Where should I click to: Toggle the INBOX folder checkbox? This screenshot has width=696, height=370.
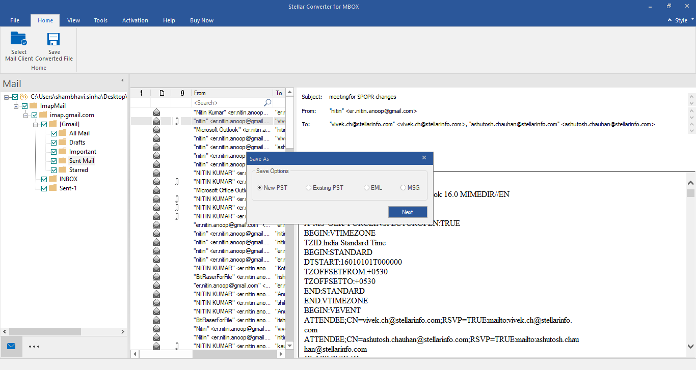coord(44,179)
